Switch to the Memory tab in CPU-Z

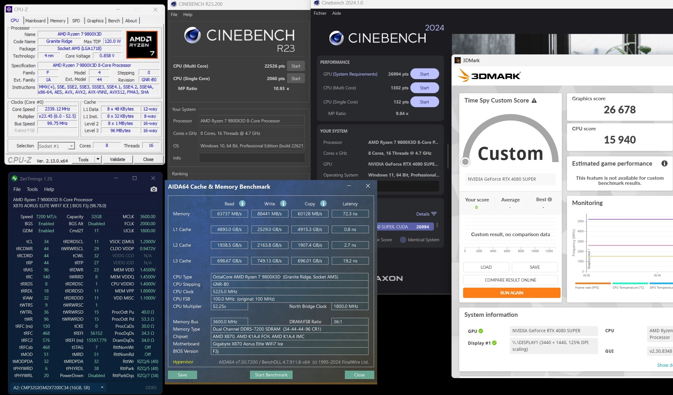pyautogui.click(x=58, y=21)
